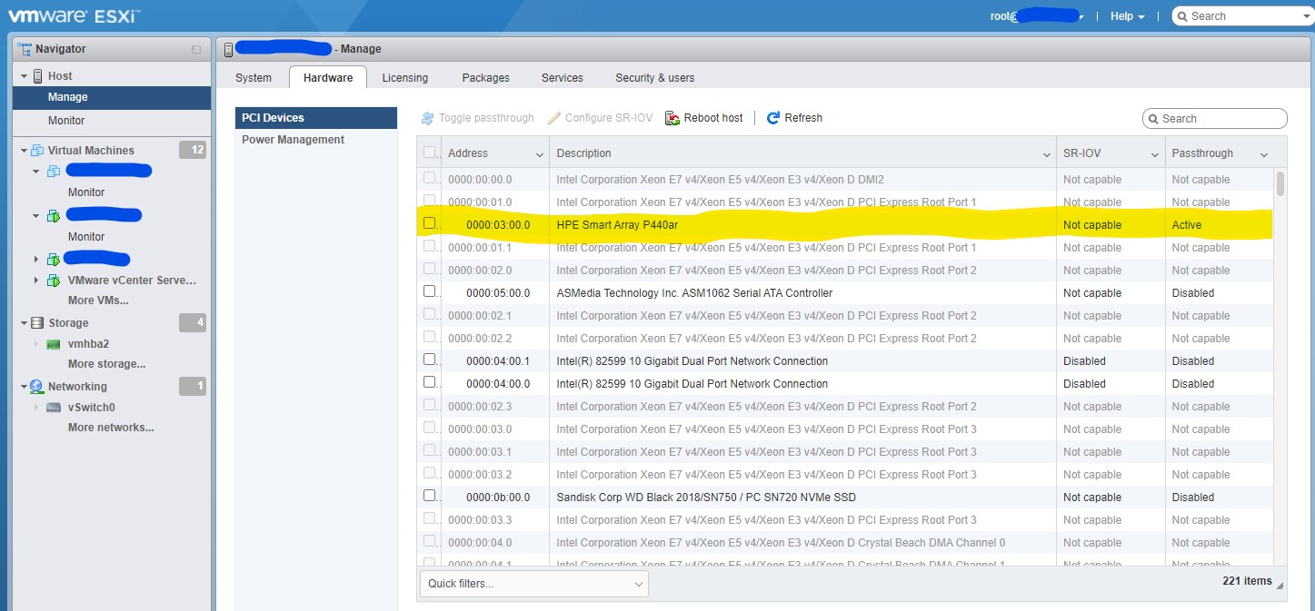Click the Storage icon in Navigator
This screenshot has width=1315, height=611.
pos(37,323)
